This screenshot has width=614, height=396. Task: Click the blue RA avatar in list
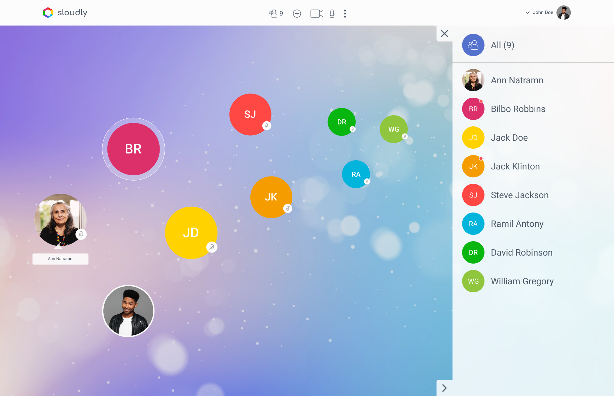click(x=473, y=224)
